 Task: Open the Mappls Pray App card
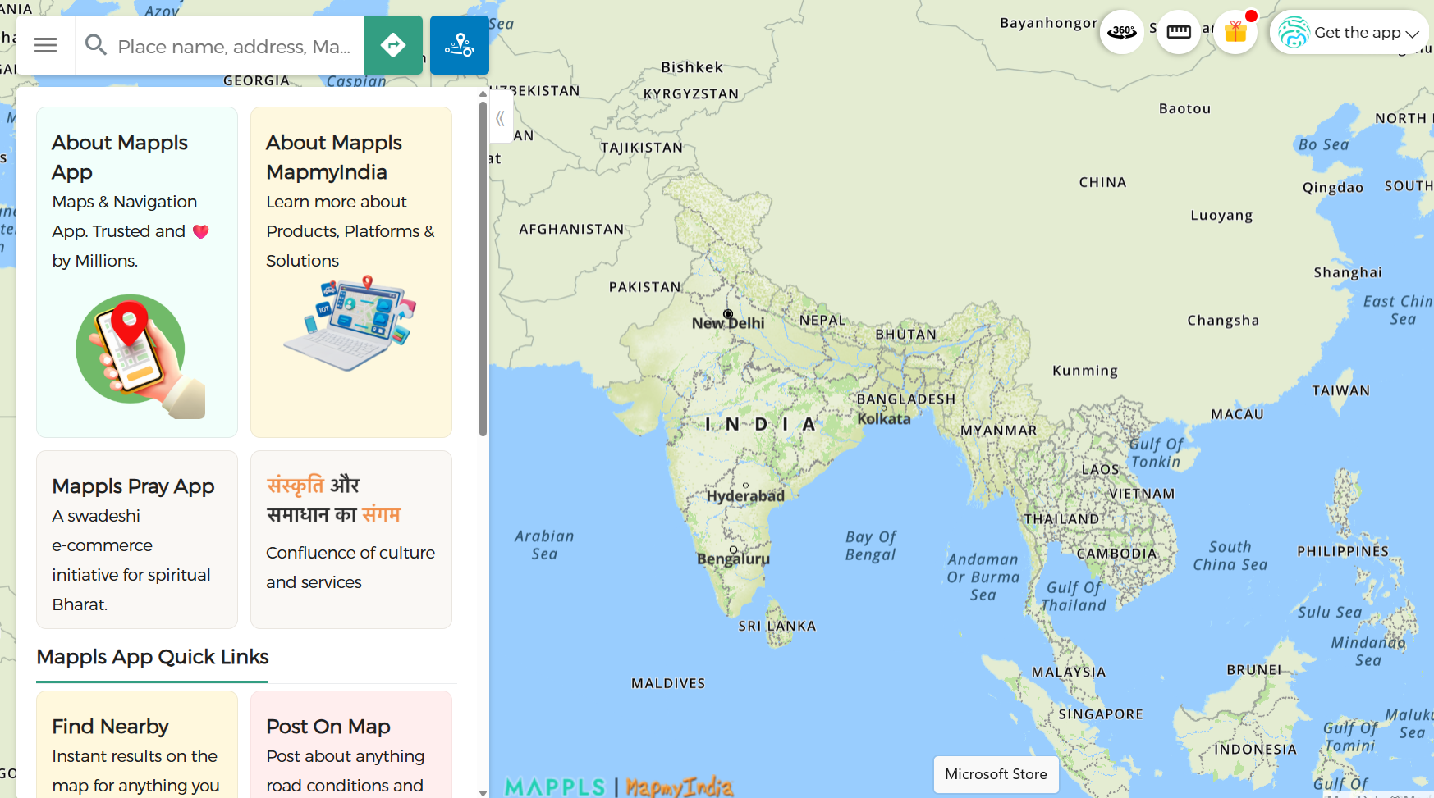(x=136, y=539)
